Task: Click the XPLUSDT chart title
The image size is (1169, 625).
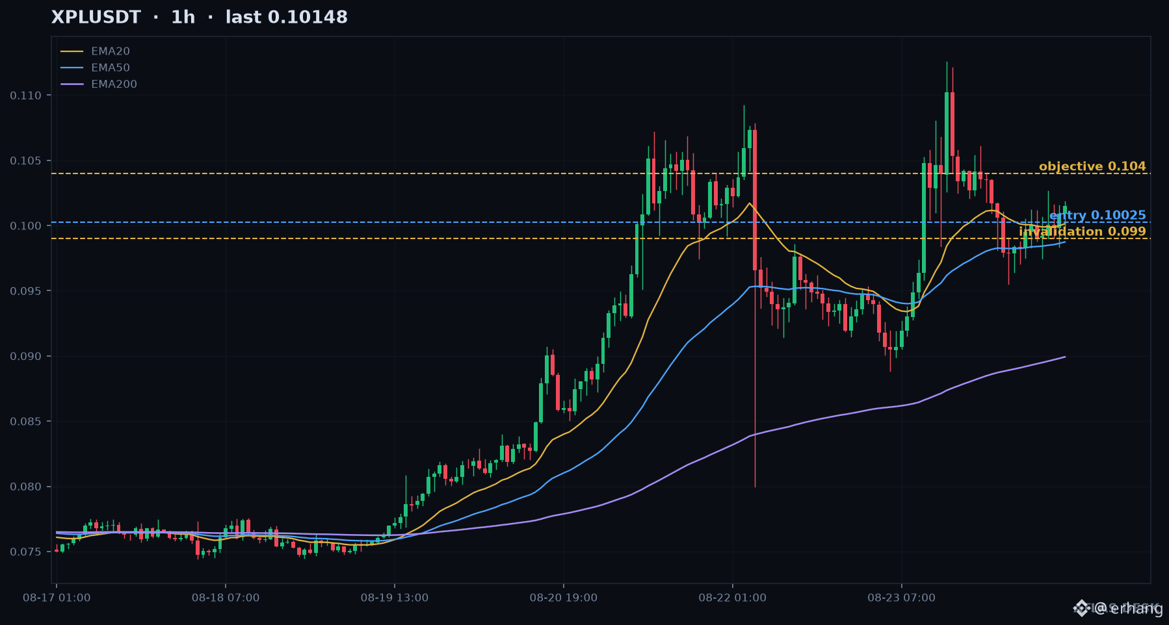Action: [x=200, y=18]
